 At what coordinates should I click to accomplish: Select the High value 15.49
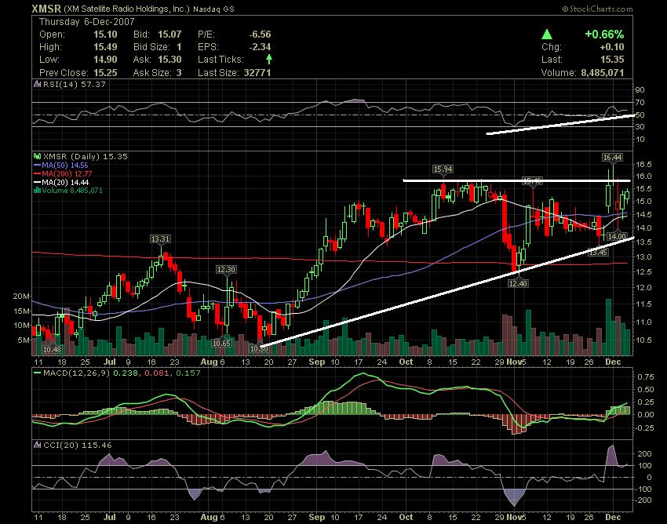click(x=105, y=47)
